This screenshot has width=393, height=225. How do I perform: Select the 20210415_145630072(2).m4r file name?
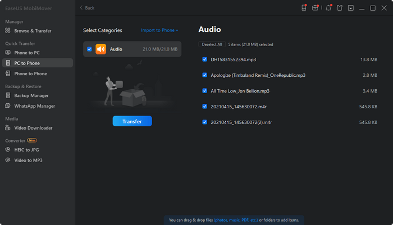[241, 122]
